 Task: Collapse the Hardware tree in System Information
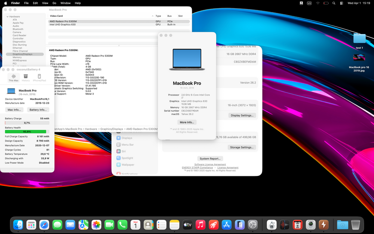click(7, 16)
